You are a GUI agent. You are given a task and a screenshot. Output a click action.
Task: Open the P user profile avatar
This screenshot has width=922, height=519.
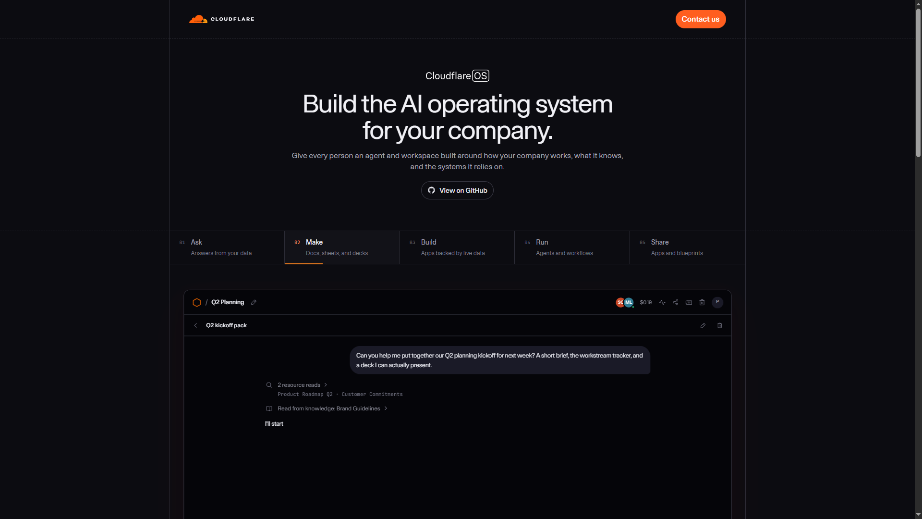pos(717,302)
